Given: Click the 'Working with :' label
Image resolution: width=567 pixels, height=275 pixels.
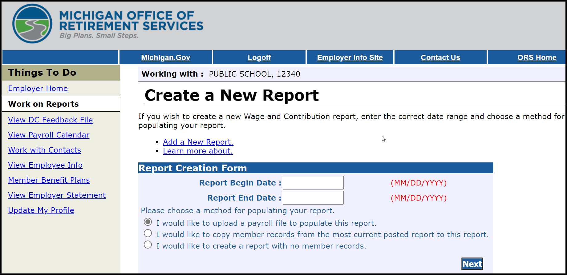Looking at the screenshot, I should [172, 74].
